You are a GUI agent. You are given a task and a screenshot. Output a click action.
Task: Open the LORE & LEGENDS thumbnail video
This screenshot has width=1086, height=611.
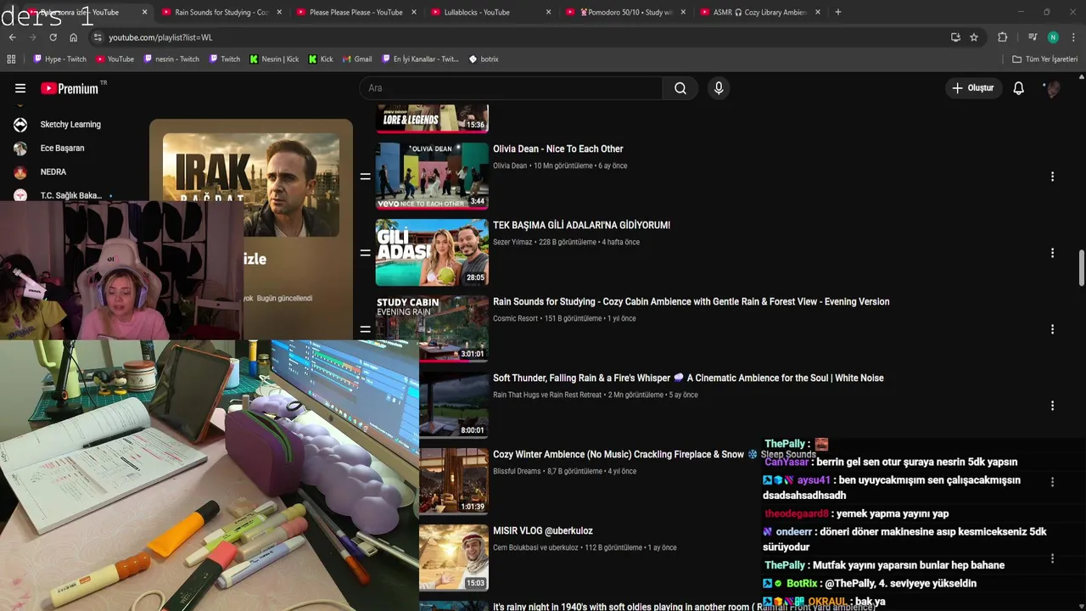pyautogui.click(x=432, y=119)
